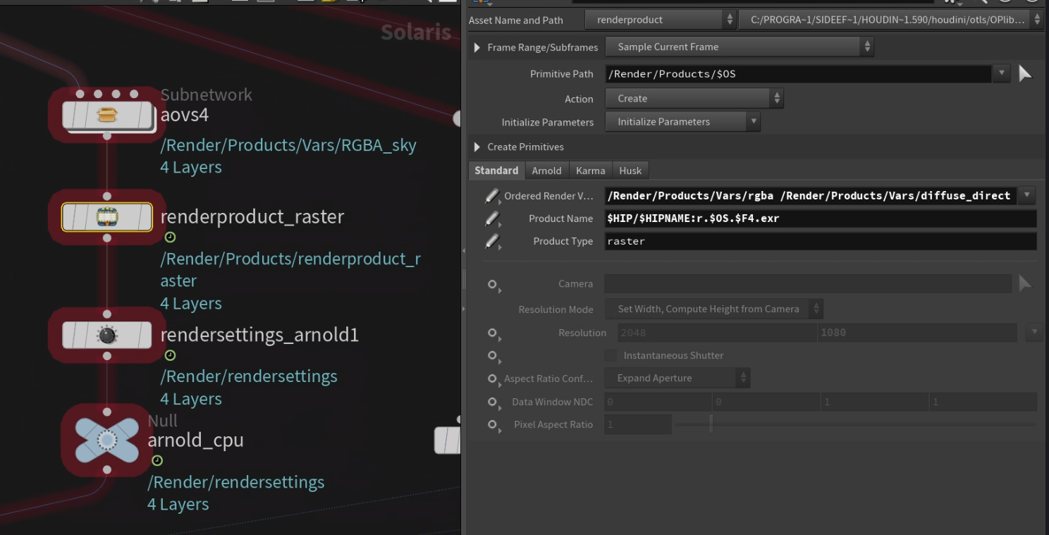Enable the Instantaneous Shutter checkbox
Screen dimensions: 1049x535
[x=610, y=355]
